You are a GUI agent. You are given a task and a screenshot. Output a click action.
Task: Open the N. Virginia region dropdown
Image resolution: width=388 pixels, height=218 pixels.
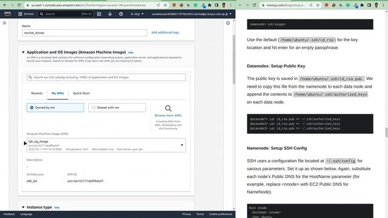pos(137,14)
